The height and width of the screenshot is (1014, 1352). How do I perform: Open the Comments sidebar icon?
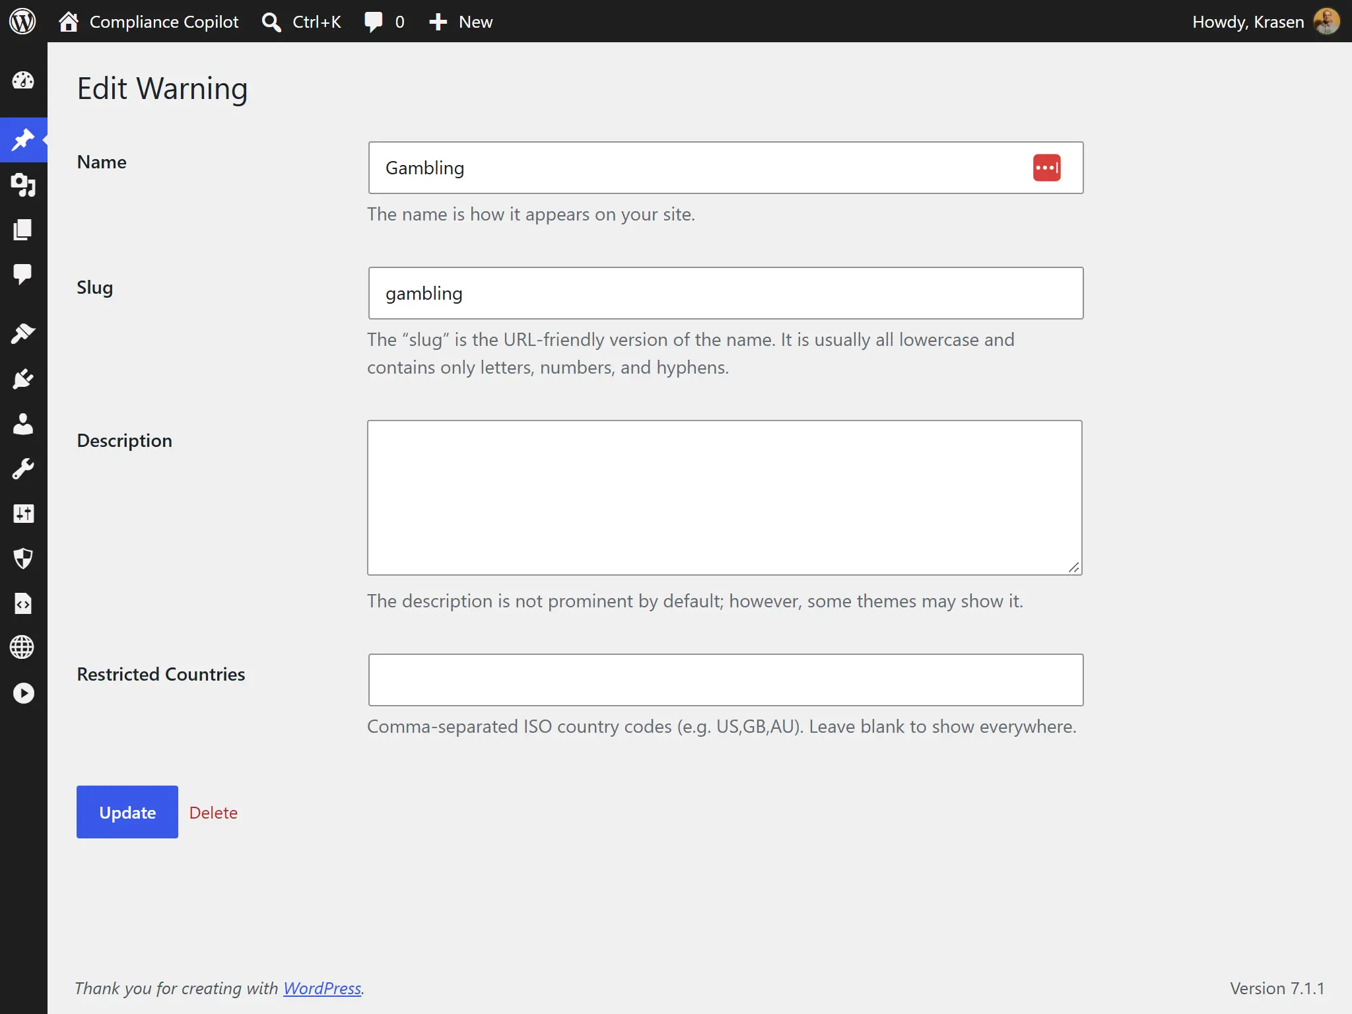tap(23, 274)
